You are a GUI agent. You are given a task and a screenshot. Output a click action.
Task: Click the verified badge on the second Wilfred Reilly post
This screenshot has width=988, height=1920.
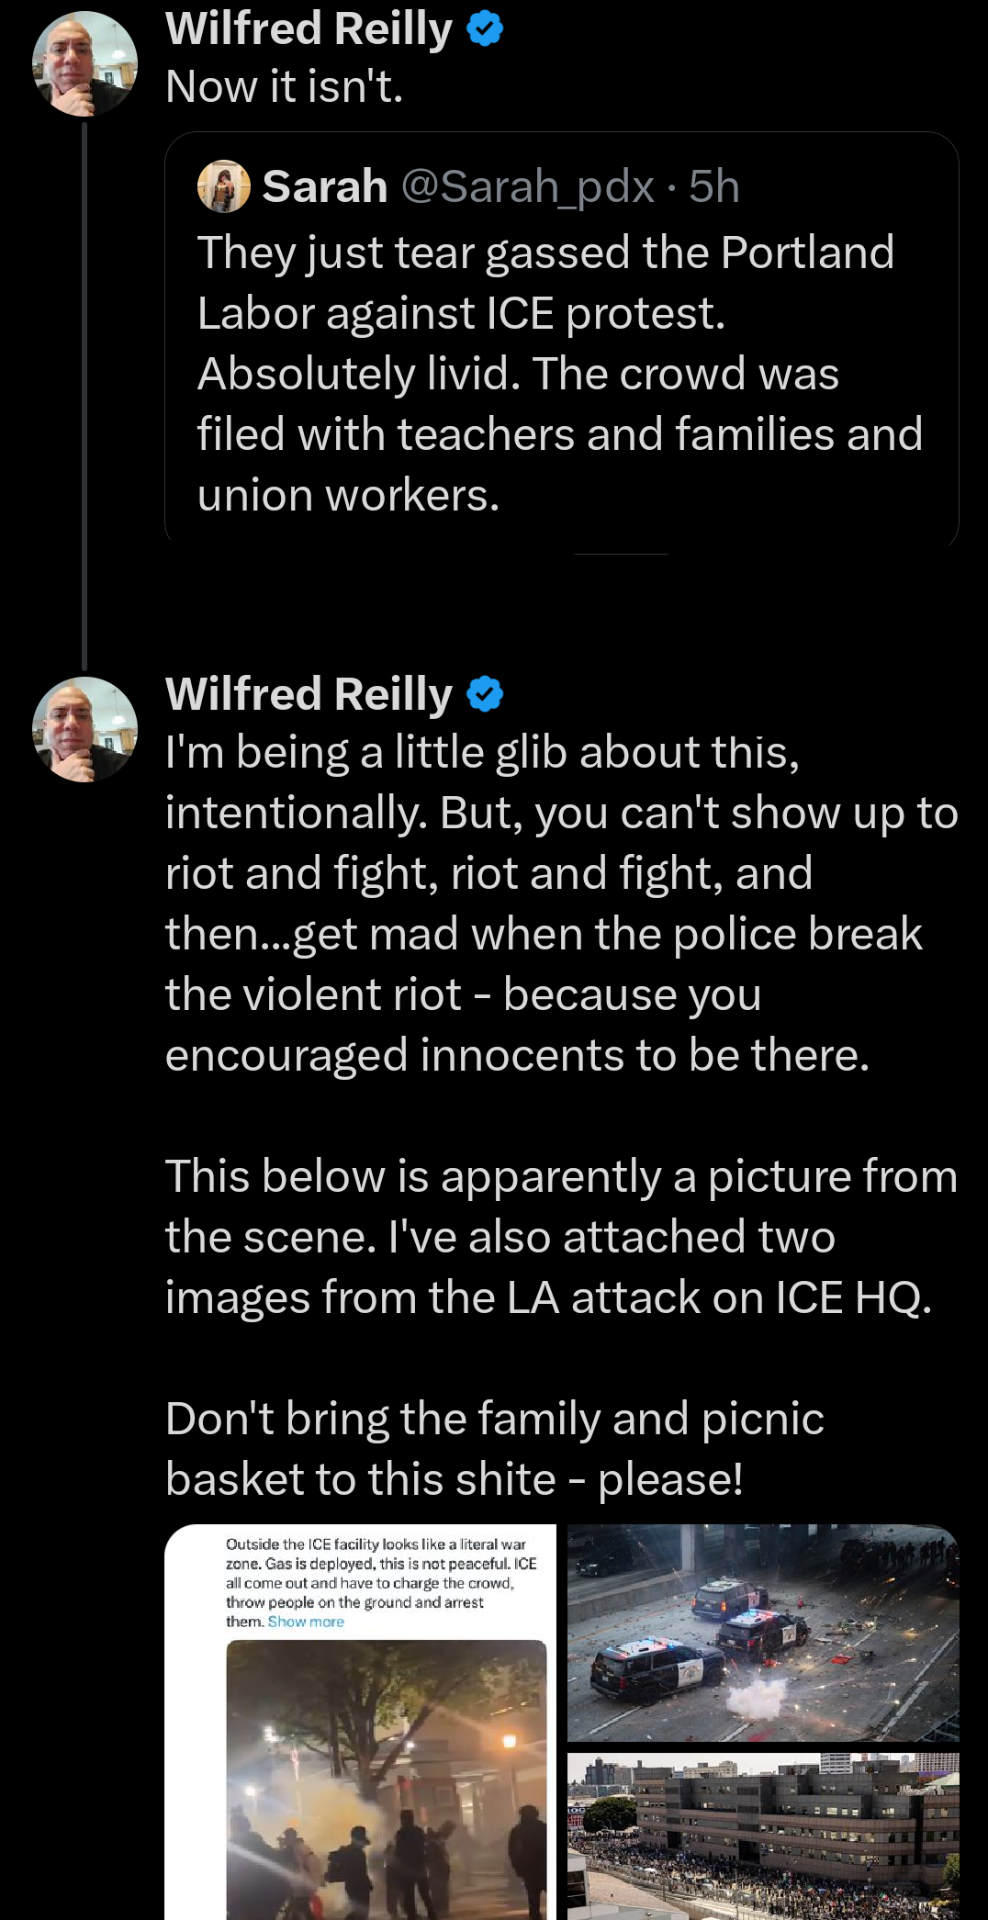tap(484, 695)
